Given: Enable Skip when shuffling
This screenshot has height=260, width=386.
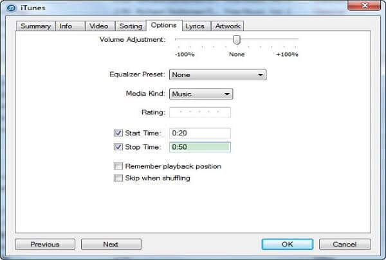Looking at the screenshot, I should 118,178.
